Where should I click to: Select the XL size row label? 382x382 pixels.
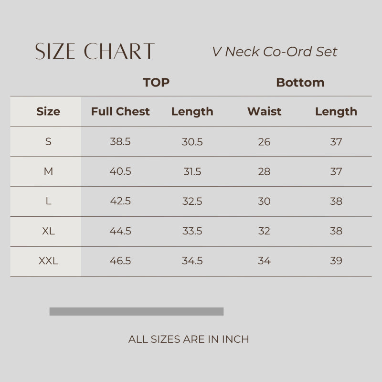[48, 231]
